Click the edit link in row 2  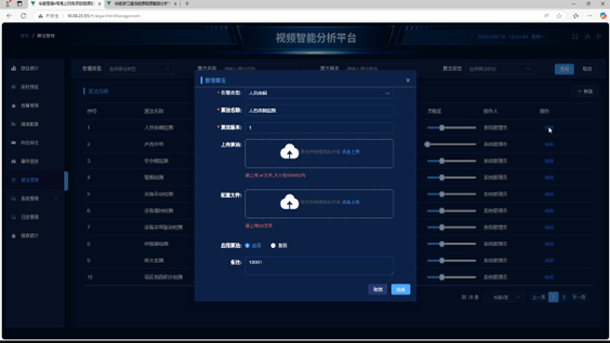pos(549,144)
